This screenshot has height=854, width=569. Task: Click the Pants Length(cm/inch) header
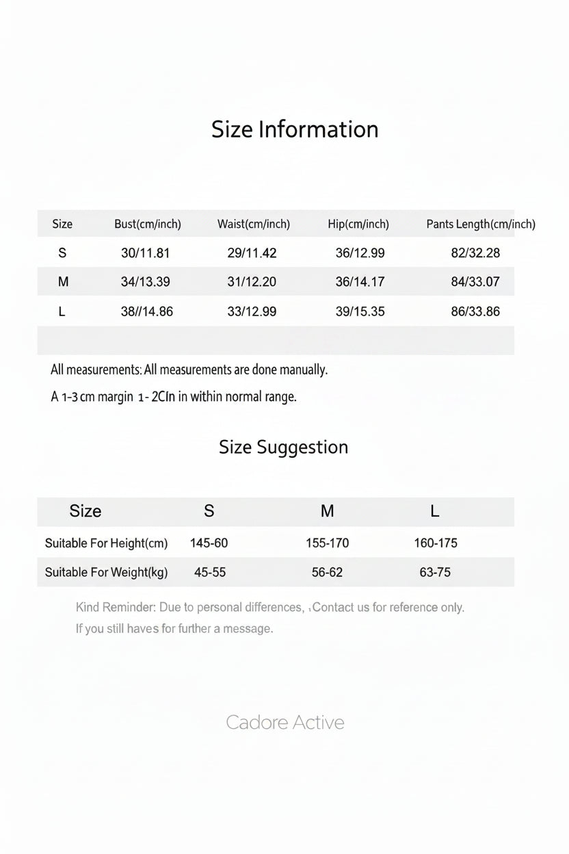pyautogui.click(x=481, y=224)
